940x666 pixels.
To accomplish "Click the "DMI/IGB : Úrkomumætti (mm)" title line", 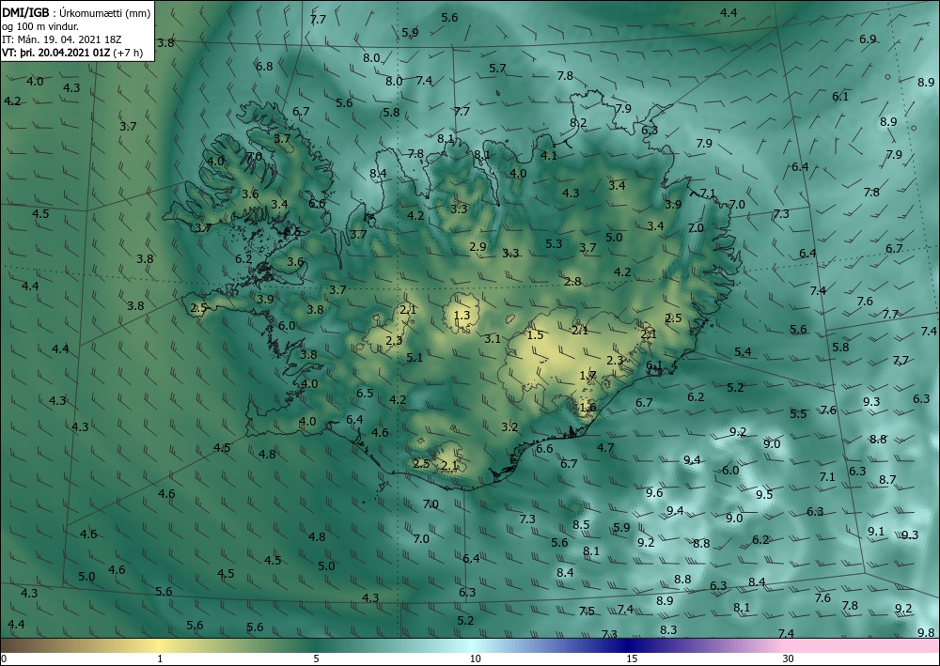I will (76, 13).
